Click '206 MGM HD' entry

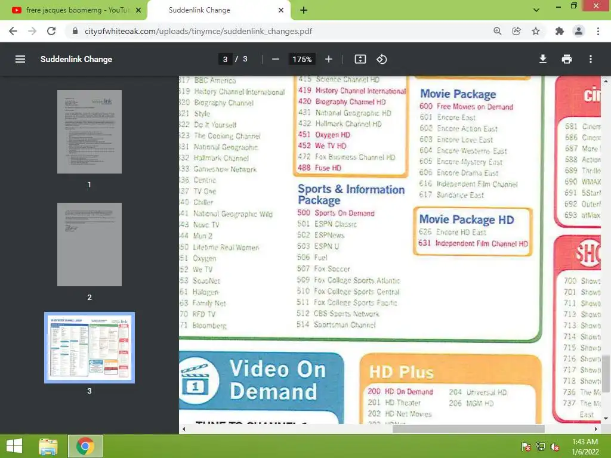pos(471,403)
